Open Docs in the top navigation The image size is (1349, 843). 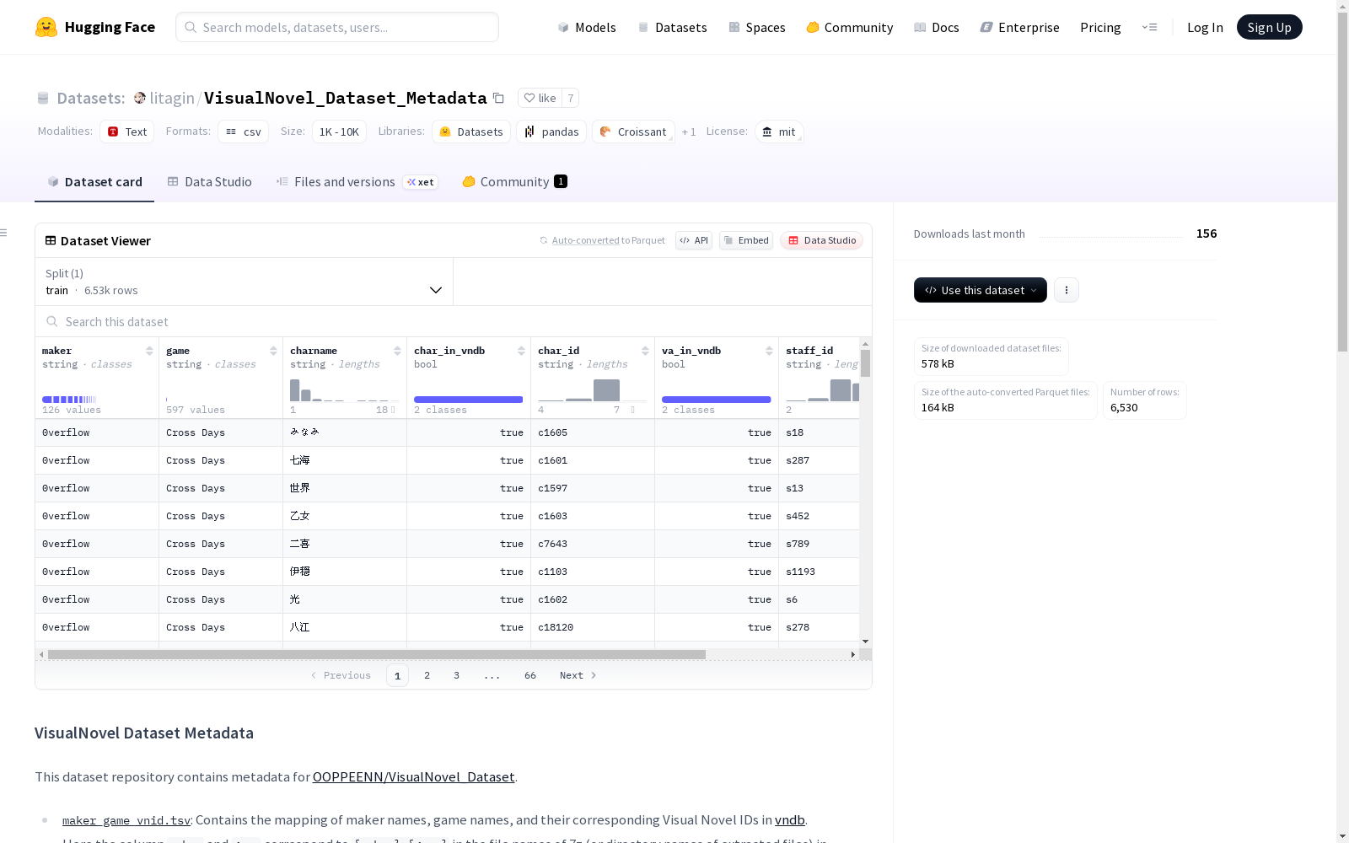click(x=937, y=27)
